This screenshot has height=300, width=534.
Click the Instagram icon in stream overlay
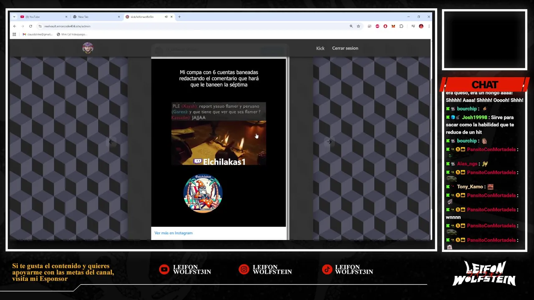click(x=244, y=270)
